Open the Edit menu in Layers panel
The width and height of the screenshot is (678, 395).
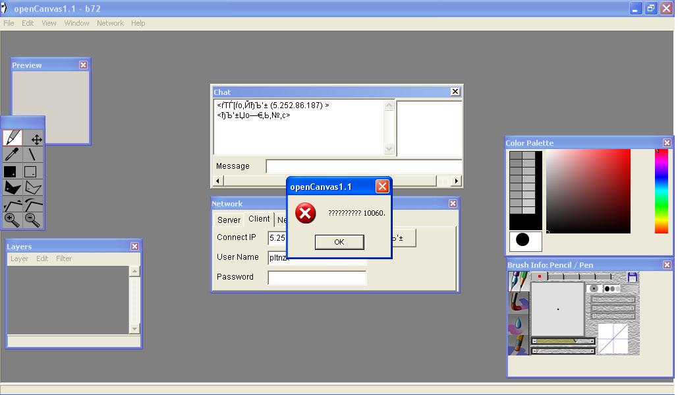[42, 258]
